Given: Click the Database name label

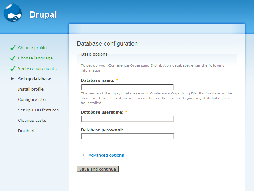Looking at the screenshot, I should click(98, 81).
